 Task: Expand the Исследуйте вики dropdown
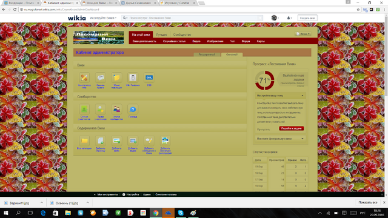coord(103,18)
